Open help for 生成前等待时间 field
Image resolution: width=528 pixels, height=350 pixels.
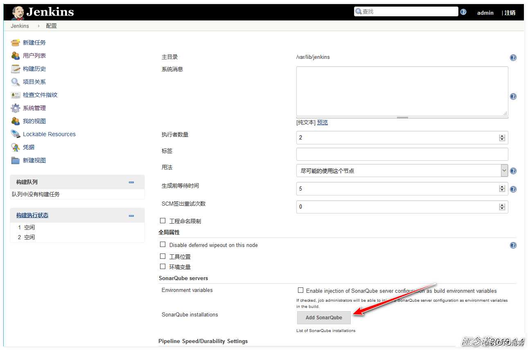coord(513,189)
